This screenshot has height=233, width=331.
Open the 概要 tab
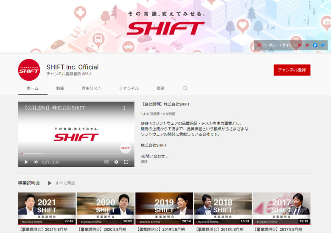160,88
